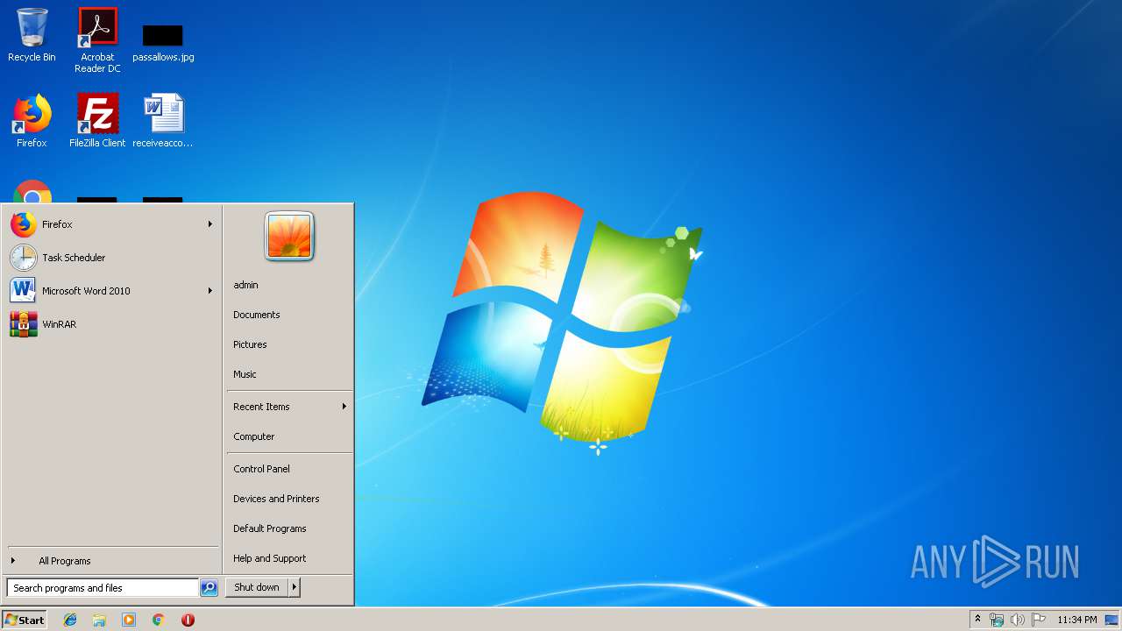Open Windows Media Player from taskbar
This screenshot has height=631, width=1122.
click(x=129, y=620)
